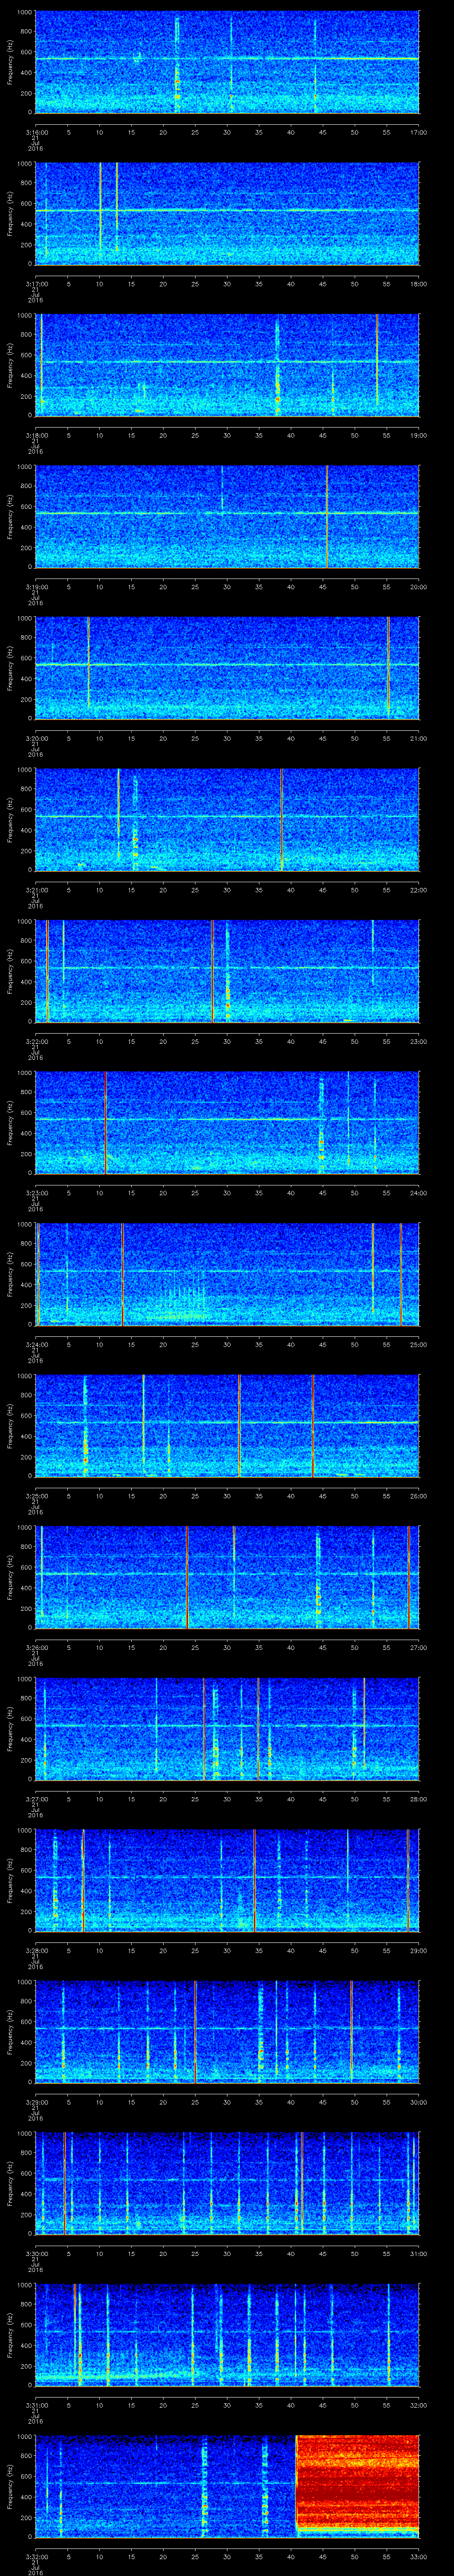Viewport: 454px width, 2576px height.
Task: Click the '20:00' end time label
Action: tap(419, 586)
